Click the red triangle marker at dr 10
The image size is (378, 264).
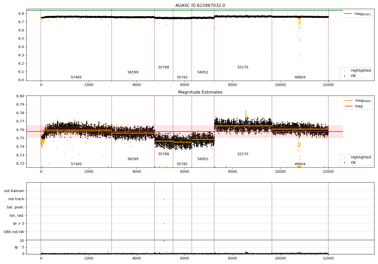(164, 241)
